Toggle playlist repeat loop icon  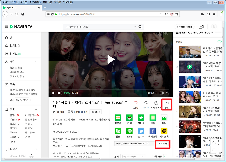219,42
